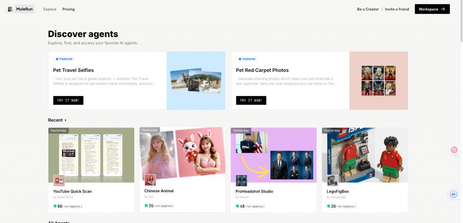Viewport: 463px width, 223px height.
Task: Click the Invite a friend link
Action: [397, 9]
